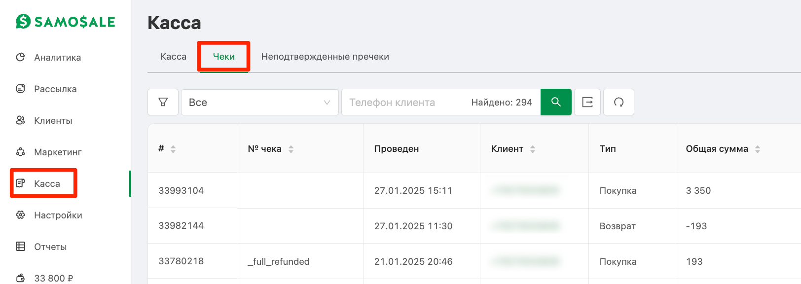Open Рассылка in the sidebar
This screenshot has width=801, height=284.
55,89
